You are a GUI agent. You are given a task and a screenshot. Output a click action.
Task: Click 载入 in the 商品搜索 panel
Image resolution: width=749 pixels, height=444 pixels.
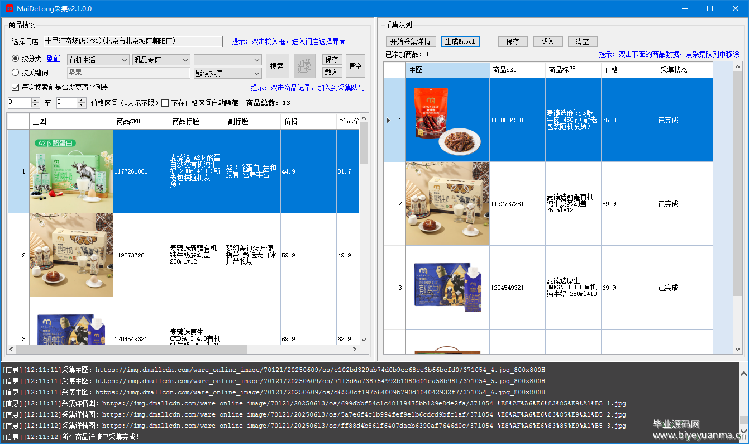tap(332, 72)
